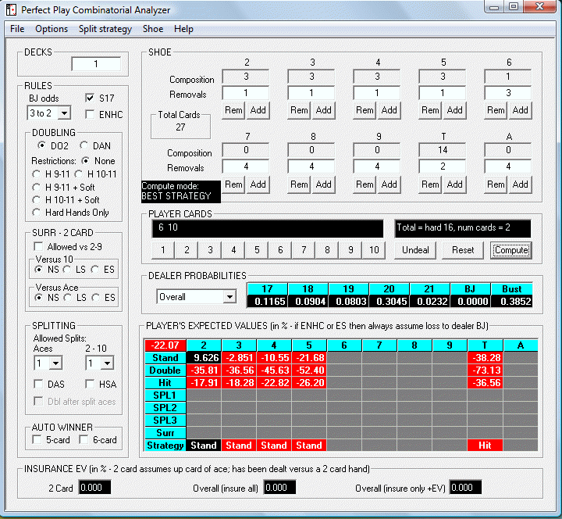Open the Aces allowed splits dropdown
Image resolution: width=562 pixels, height=519 pixels.
click(55, 363)
